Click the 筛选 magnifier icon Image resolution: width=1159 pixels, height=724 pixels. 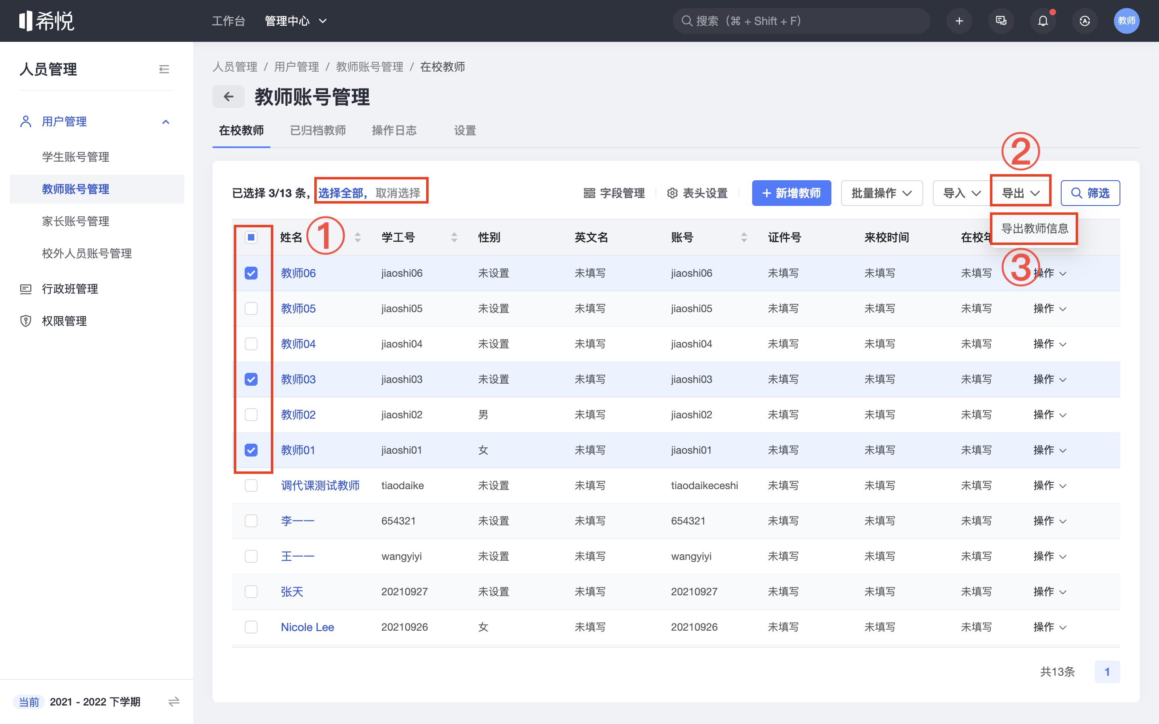coord(1076,193)
